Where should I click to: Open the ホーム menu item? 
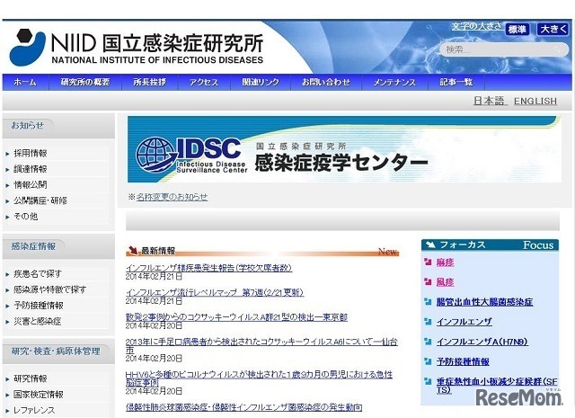click(25, 82)
